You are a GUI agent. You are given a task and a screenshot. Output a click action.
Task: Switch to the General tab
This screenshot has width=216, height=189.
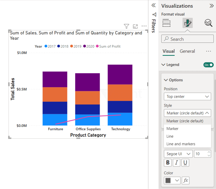pyautogui.click(x=187, y=51)
